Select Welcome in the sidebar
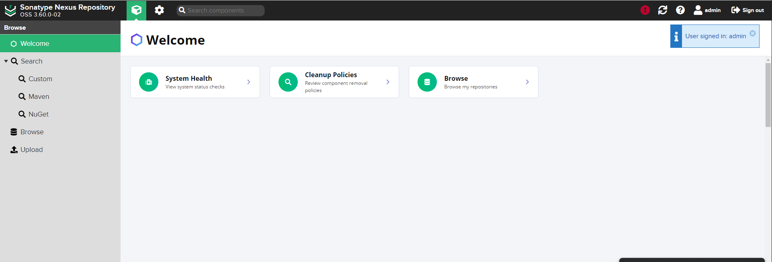 (x=35, y=43)
